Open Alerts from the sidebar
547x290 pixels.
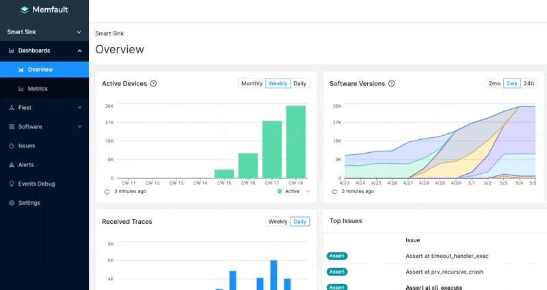[x=26, y=165]
